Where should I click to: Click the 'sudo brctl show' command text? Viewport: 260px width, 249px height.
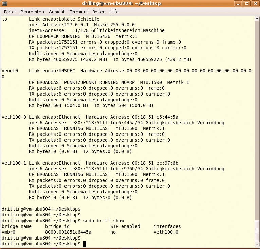click(104, 221)
